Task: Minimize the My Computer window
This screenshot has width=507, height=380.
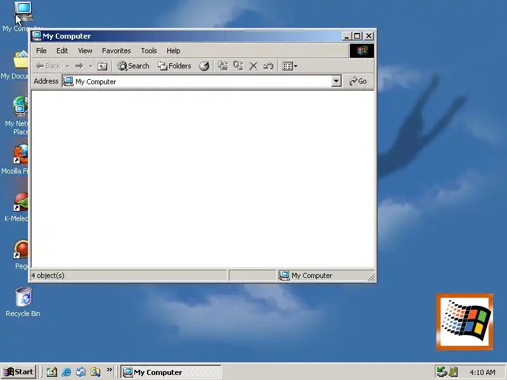Action: point(347,36)
